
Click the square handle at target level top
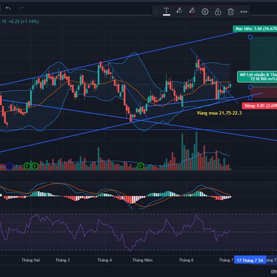(x=250, y=37)
